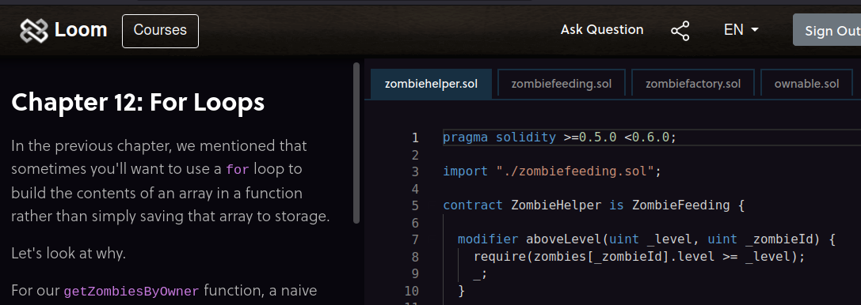861x305 pixels.
Task: Click the lesson panel scrollbar
Action: (356, 144)
